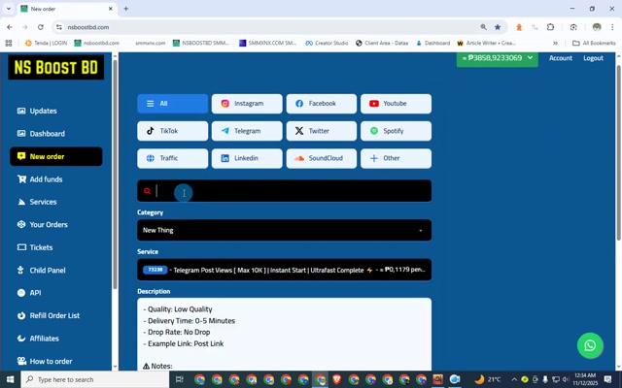This screenshot has height=388, width=622.
Task: Reload the page
Action: (x=41, y=27)
